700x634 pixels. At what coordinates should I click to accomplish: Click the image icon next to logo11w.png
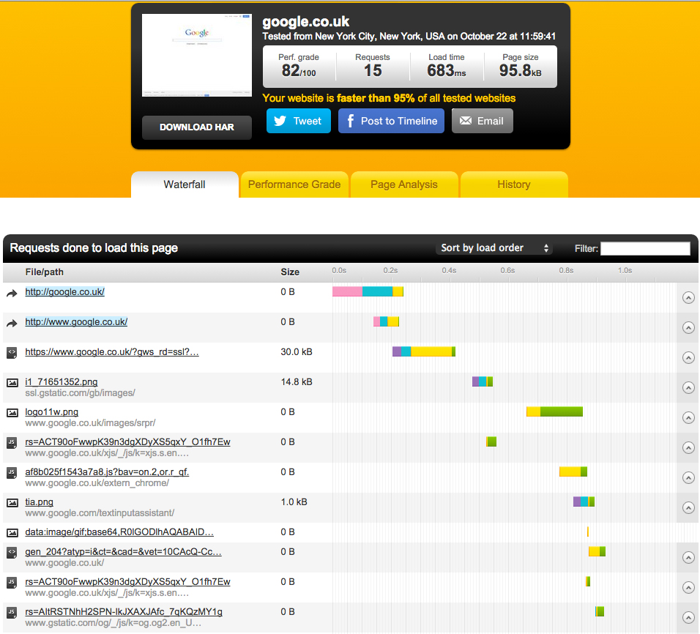point(12,413)
